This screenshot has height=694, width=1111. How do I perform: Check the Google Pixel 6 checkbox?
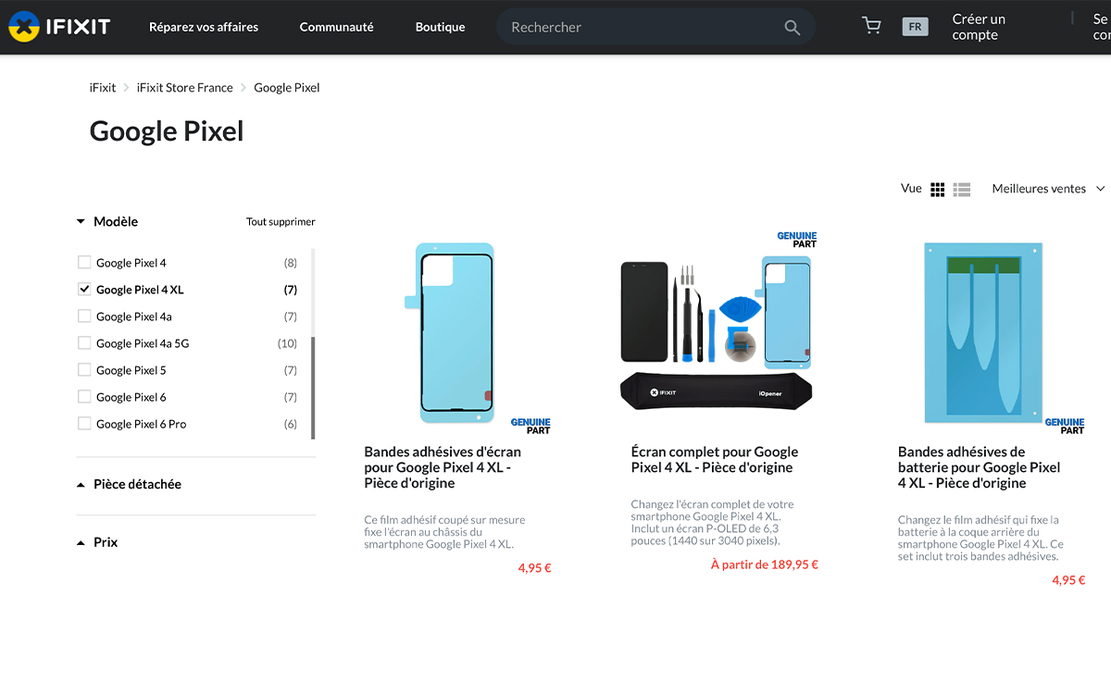84,396
